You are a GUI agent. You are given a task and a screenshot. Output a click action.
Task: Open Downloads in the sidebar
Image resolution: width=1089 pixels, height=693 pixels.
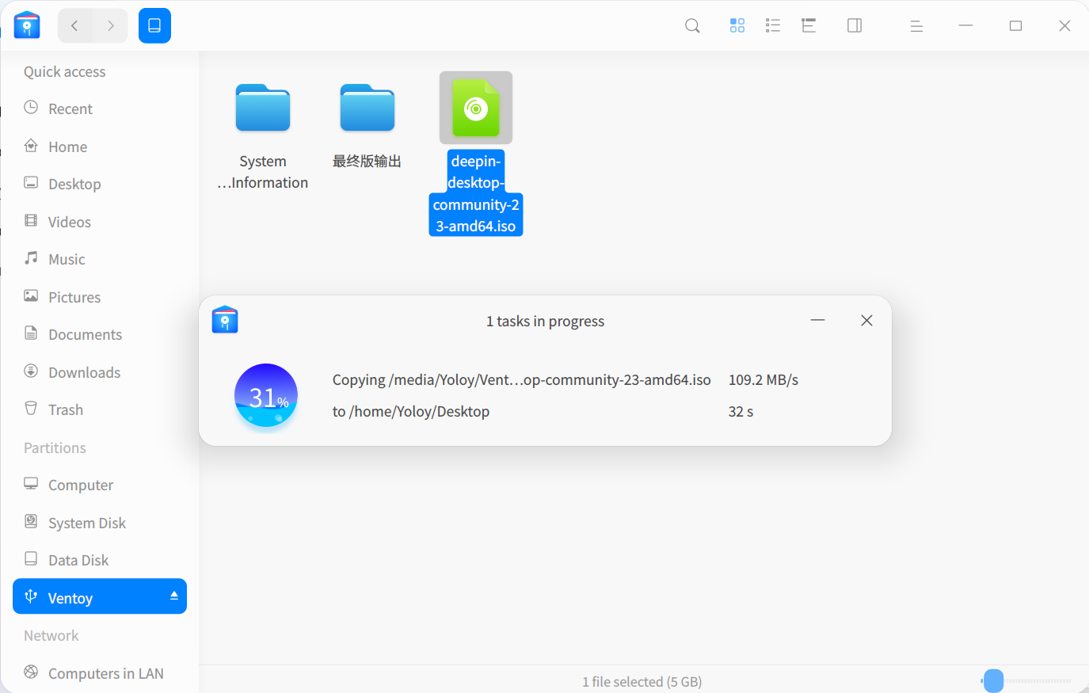(x=100, y=372)
